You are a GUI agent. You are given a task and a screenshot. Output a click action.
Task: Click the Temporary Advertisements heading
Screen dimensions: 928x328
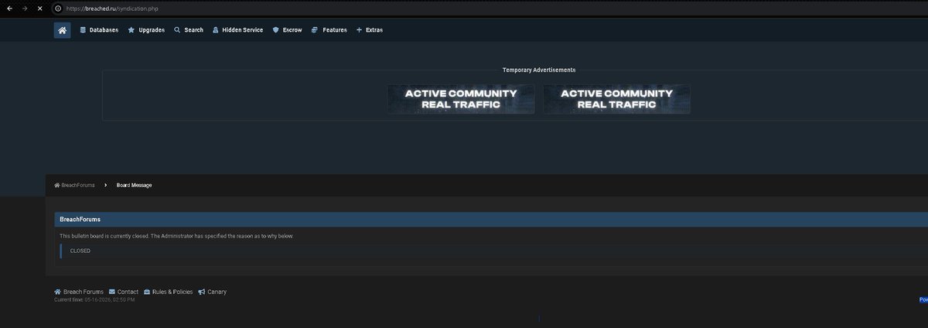pyautogui.click(x=539, y=70)
